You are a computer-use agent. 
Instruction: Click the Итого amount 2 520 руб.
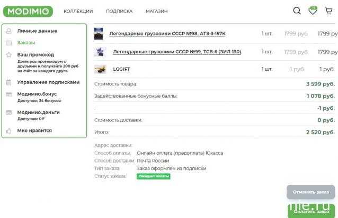click(x=321, y=132)
